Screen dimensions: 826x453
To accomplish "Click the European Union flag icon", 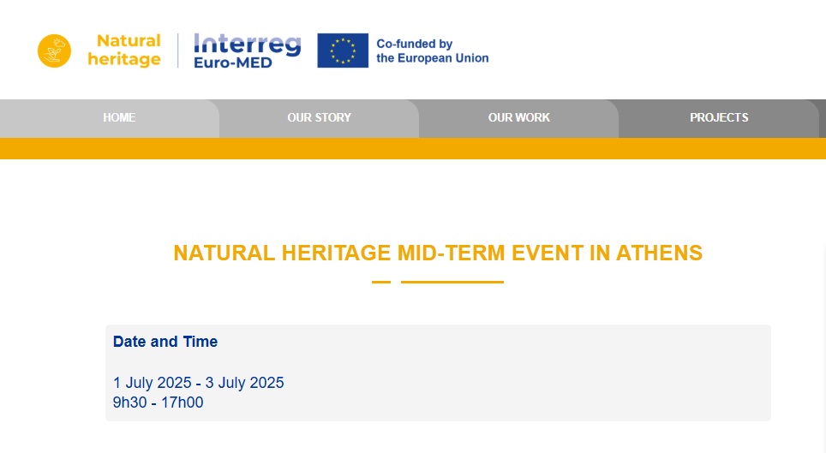I will coord(343,51).
